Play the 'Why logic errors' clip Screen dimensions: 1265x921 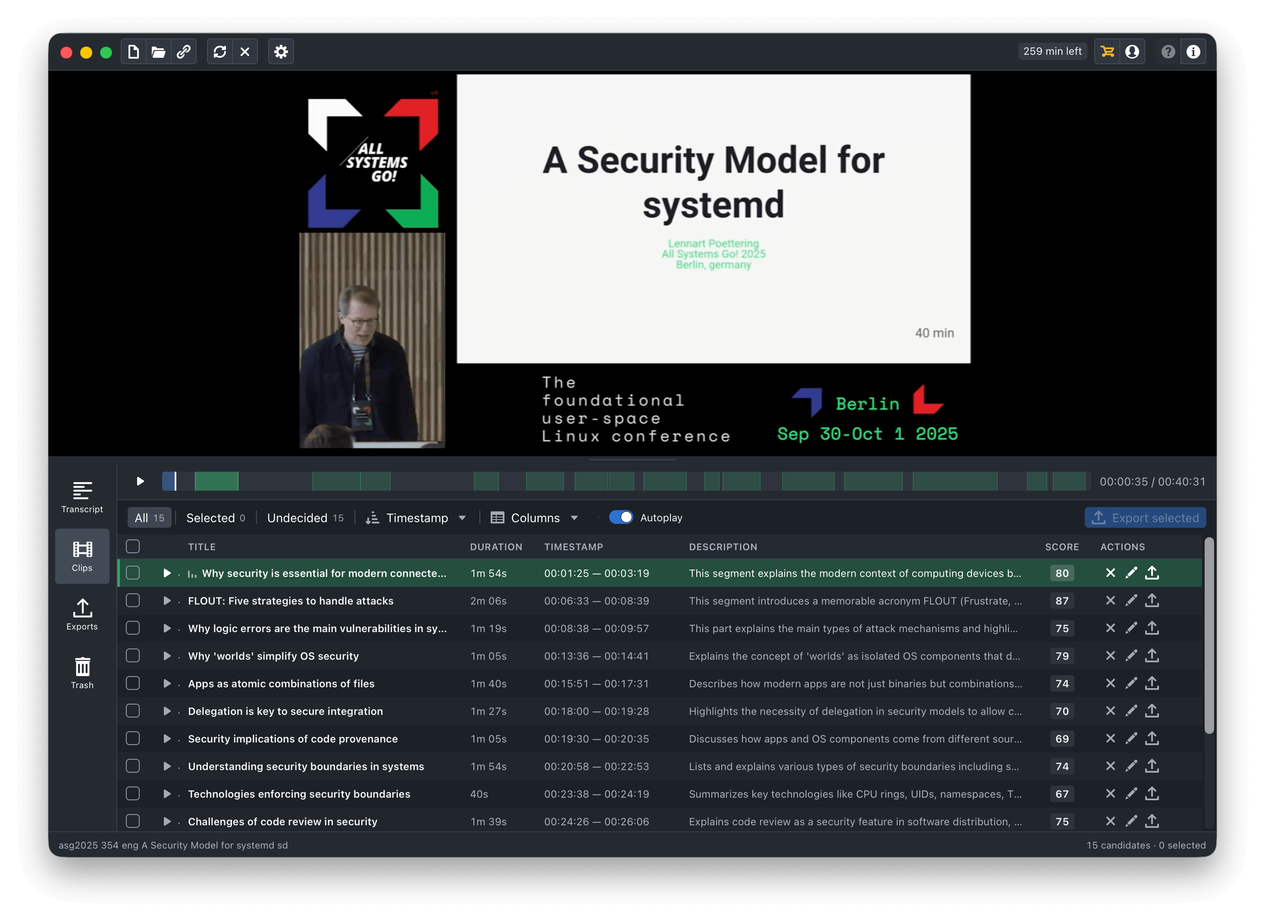coord(166,628)
